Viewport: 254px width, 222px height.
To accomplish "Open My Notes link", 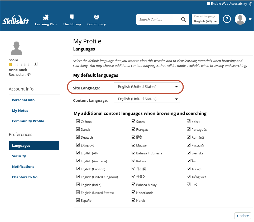I will 20,111.
